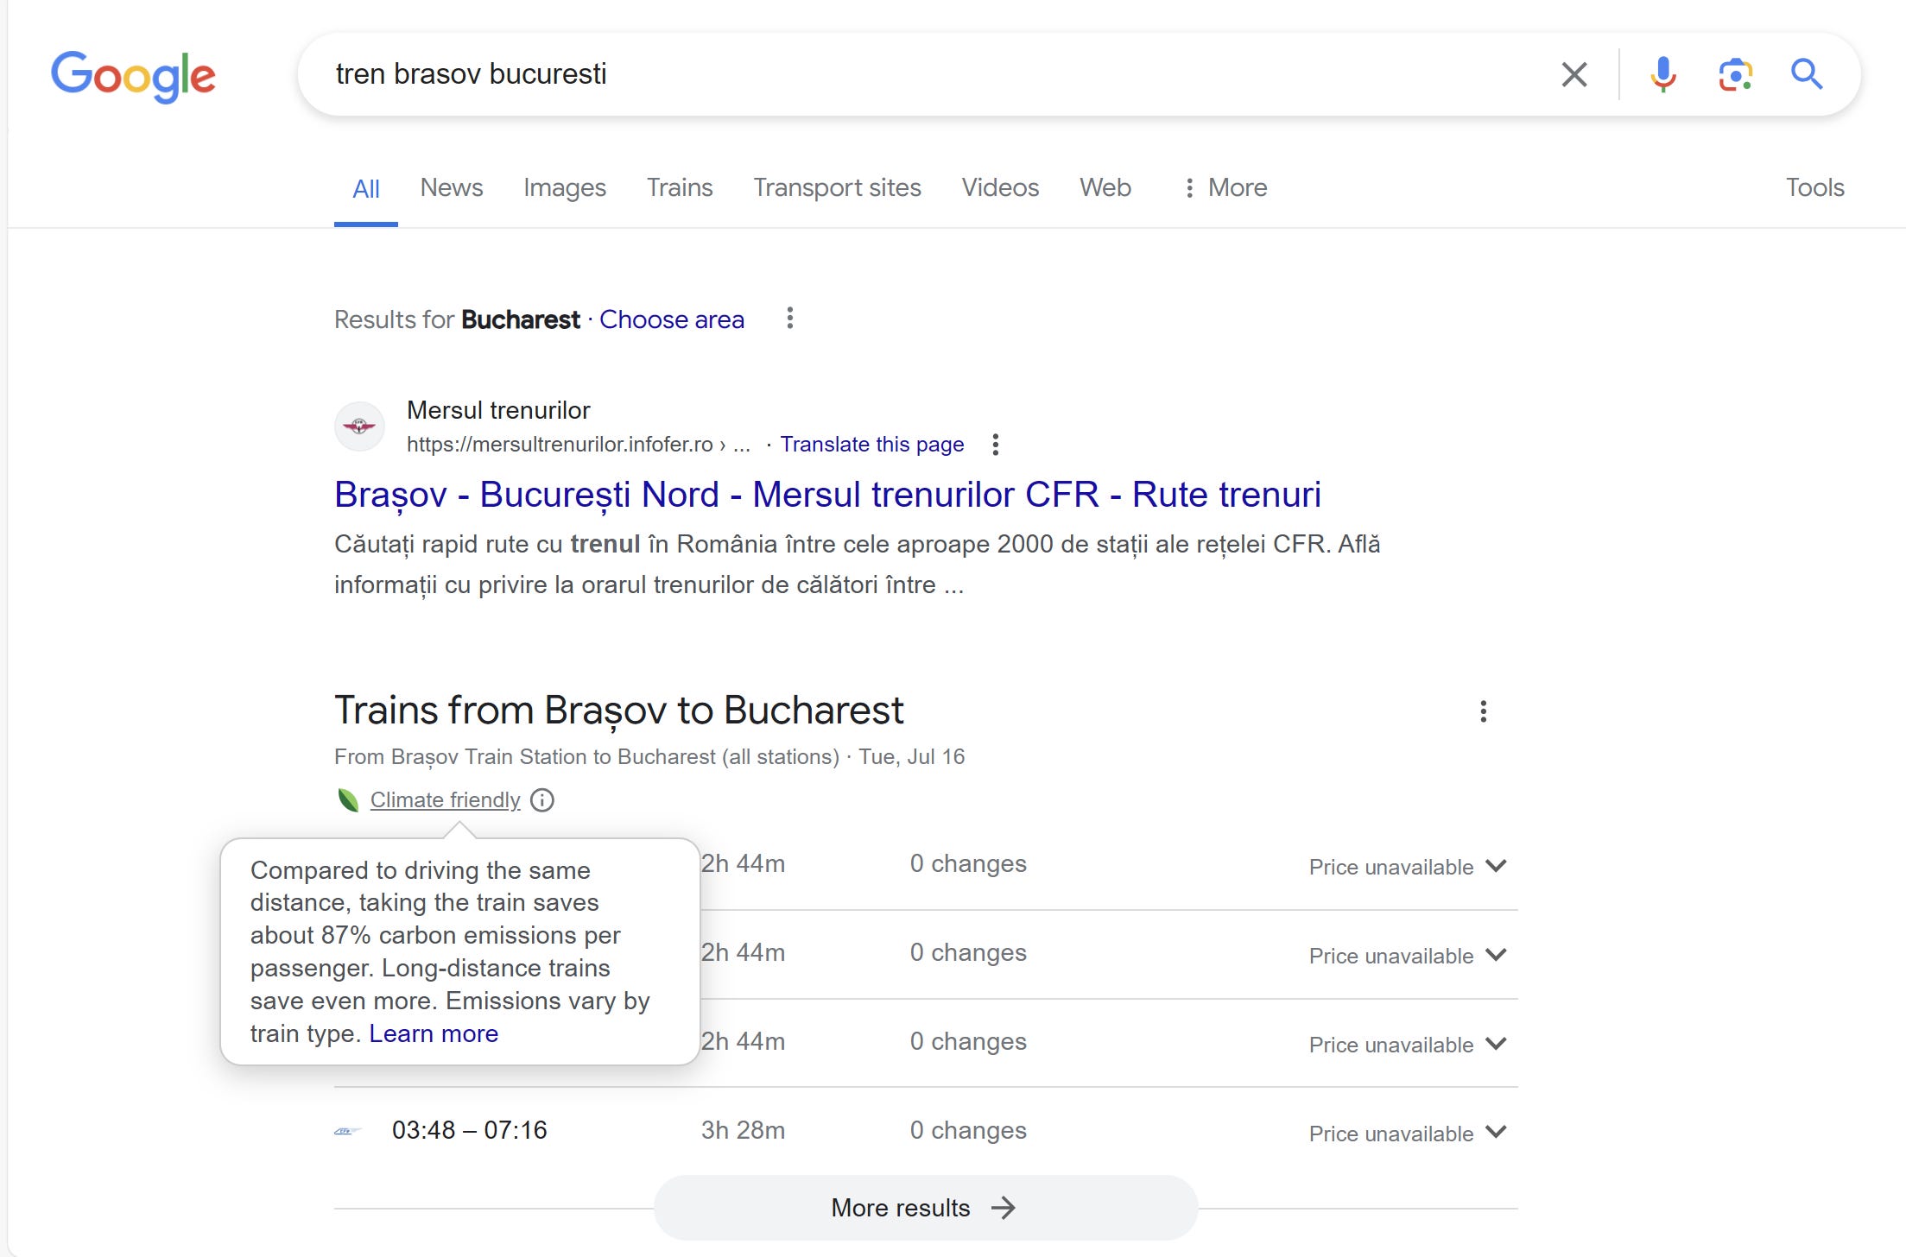Click the Climate friendly info icon

[x=542, y=800]
